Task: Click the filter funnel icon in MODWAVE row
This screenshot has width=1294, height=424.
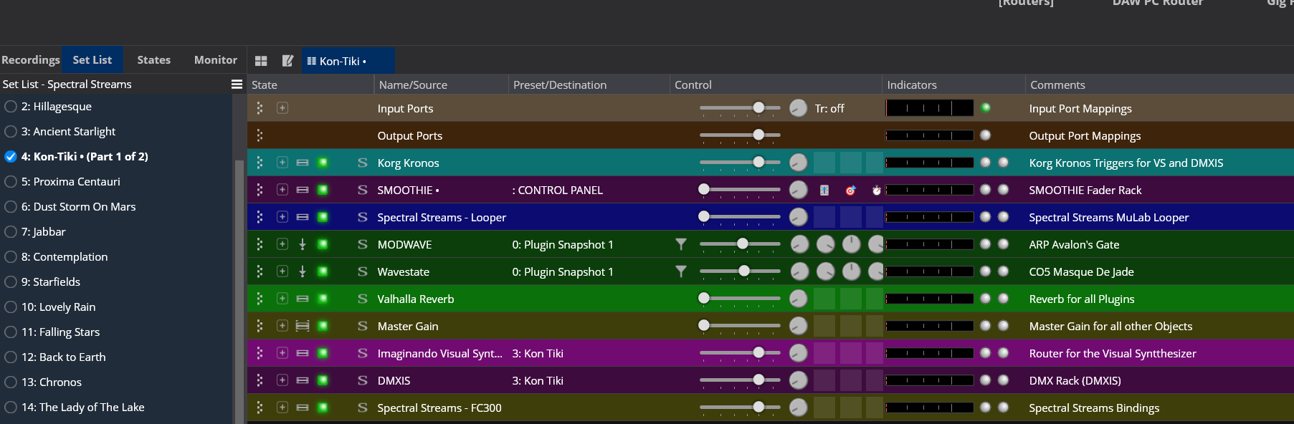Action: point(681,244)
